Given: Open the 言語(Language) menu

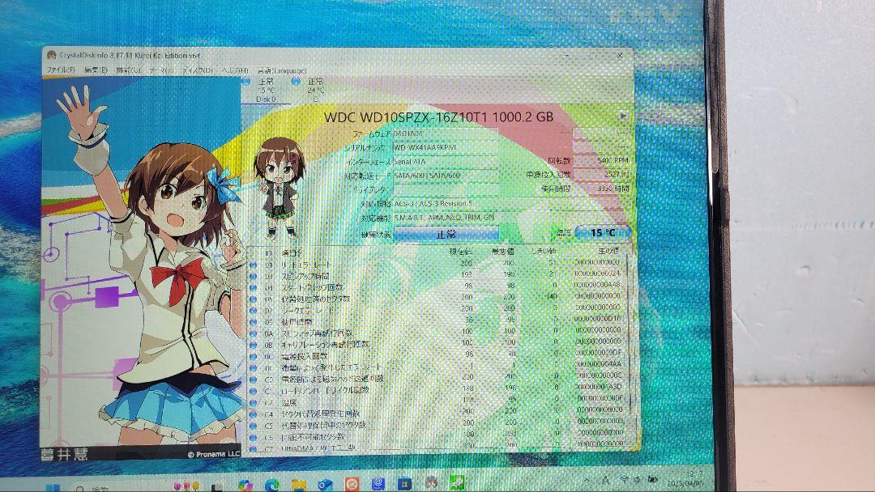Looking at the screenshot, I should pos(283,70).
